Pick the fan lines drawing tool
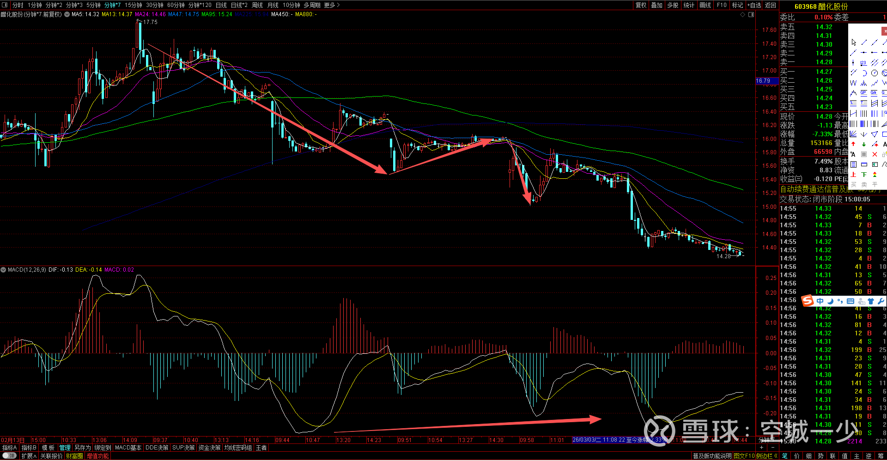887x461 pixels. [853, 134]
